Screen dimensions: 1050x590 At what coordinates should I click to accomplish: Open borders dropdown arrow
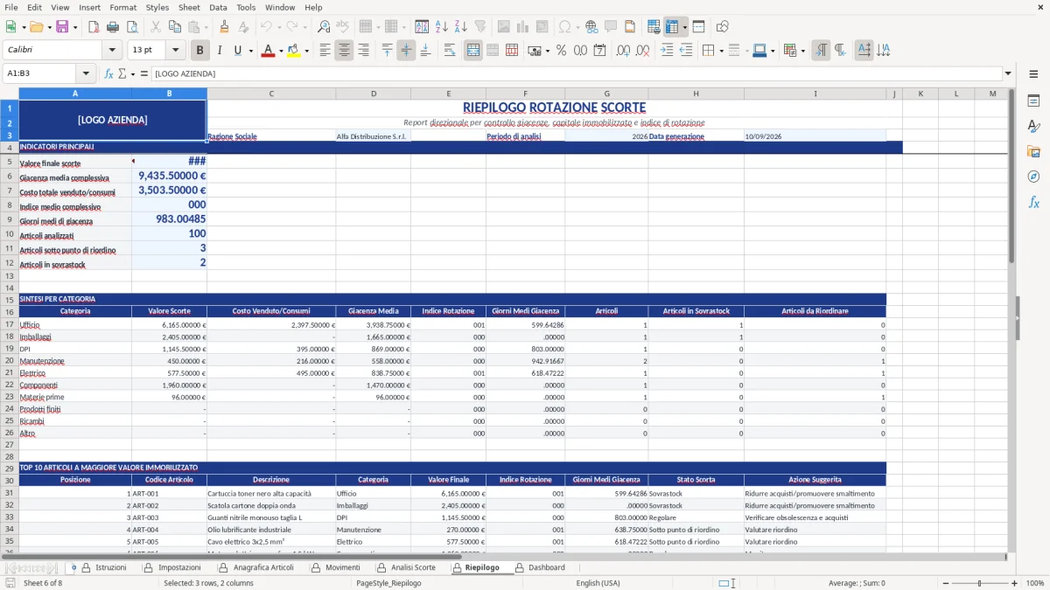[721, 51]
